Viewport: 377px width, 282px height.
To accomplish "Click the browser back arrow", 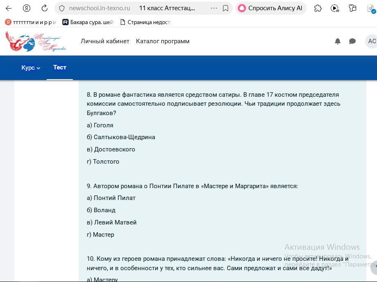I will pyautogui.click(x=9, y=9).
